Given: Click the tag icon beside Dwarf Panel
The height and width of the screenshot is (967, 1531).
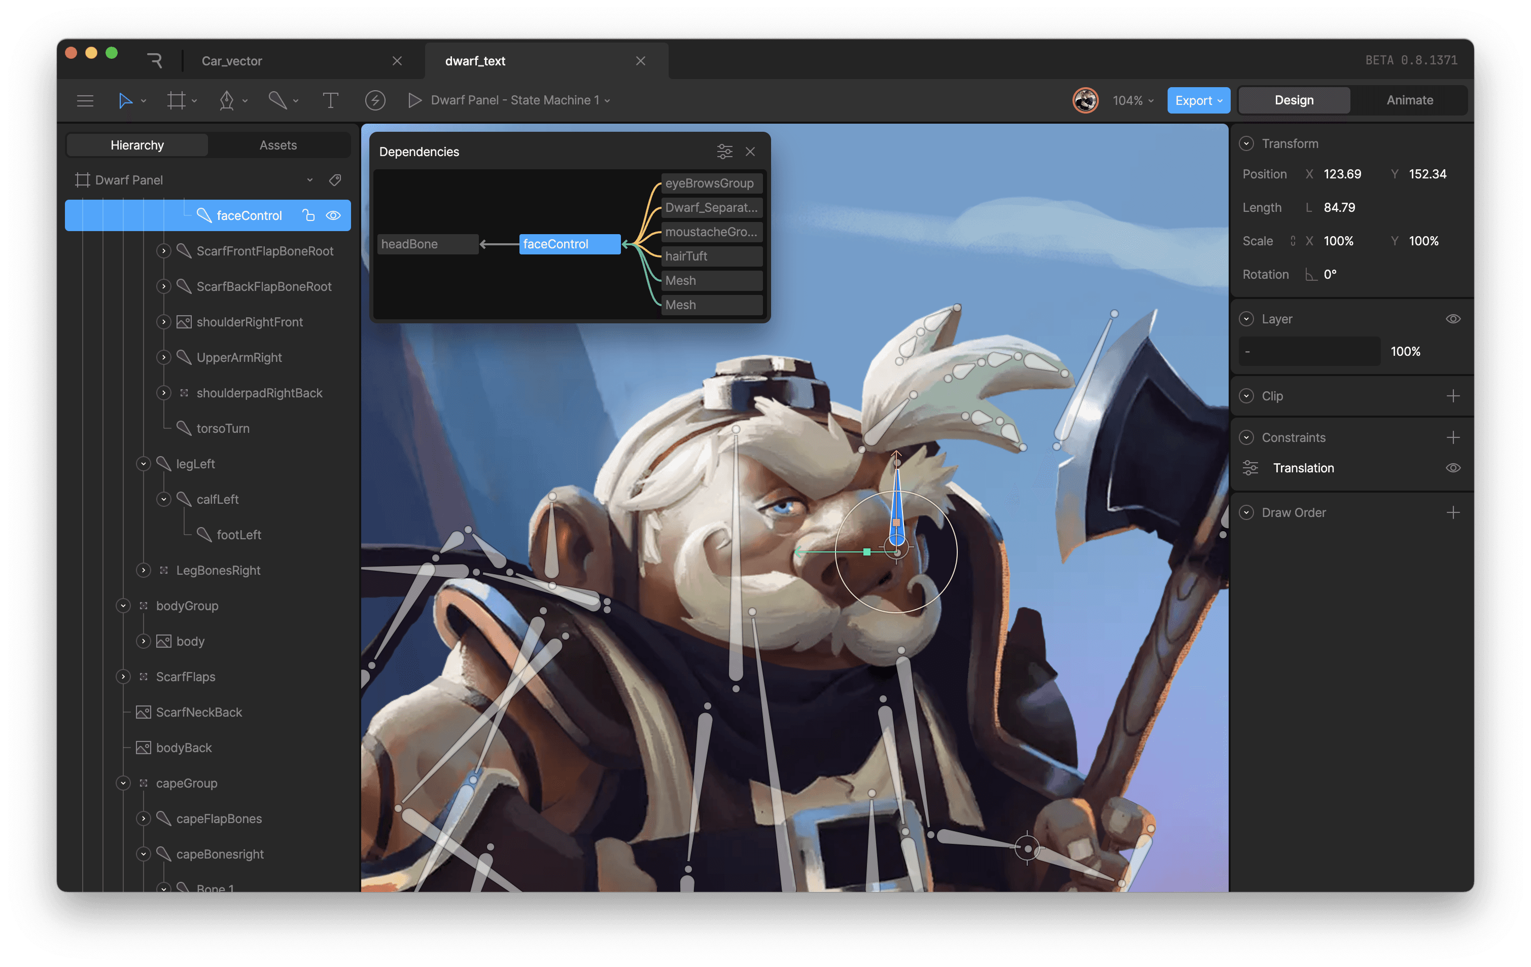Looking at the screenshot, I should click(335, 180).
